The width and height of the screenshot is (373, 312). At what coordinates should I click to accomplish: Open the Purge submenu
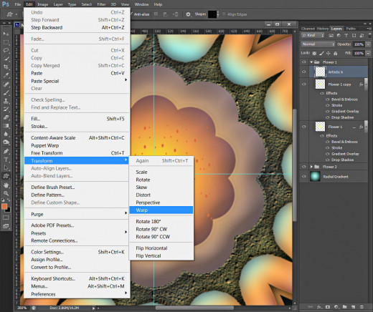point(77,214)
